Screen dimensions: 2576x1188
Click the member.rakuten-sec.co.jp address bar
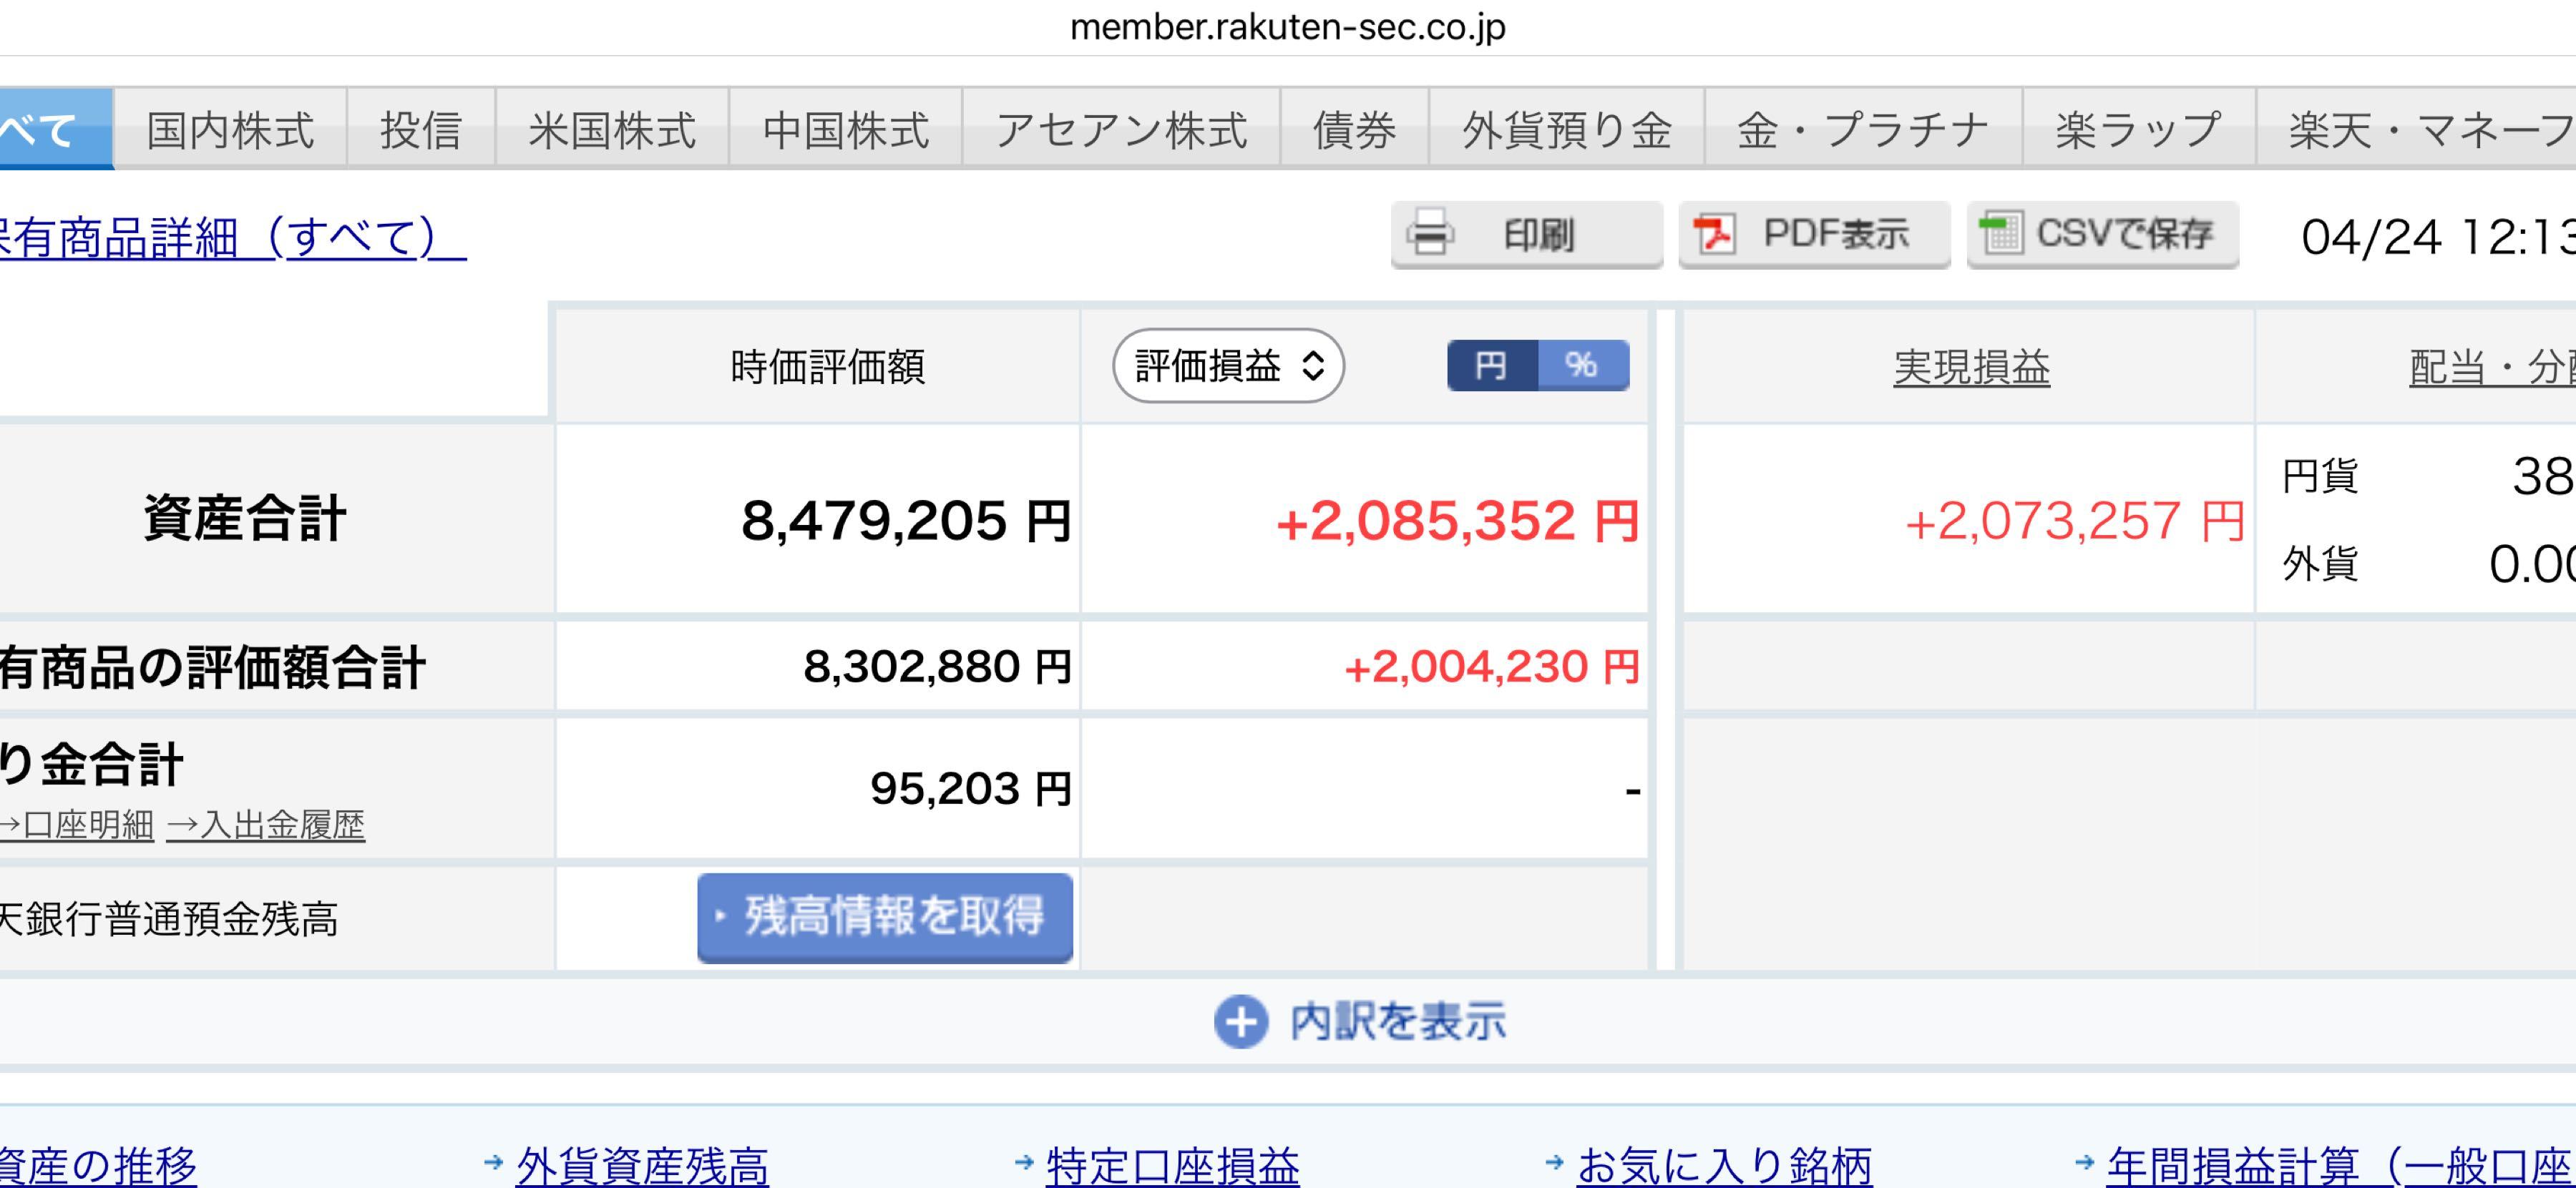(x=1287, y=27)
